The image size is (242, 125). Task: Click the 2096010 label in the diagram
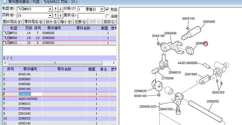174,72
